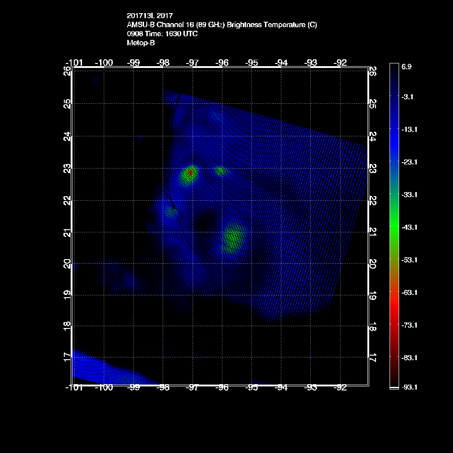Click the colorbar value "-73.1"
The height and width of the screenshot is (453, 453).
[x=409, y=325]
